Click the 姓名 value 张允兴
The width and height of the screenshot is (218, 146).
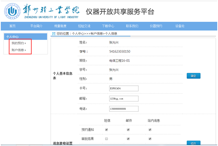[114, 42]
